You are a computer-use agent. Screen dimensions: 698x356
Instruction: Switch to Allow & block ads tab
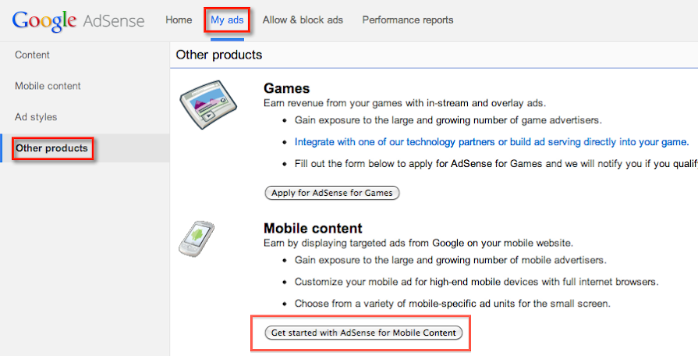[x=303, y=20]
